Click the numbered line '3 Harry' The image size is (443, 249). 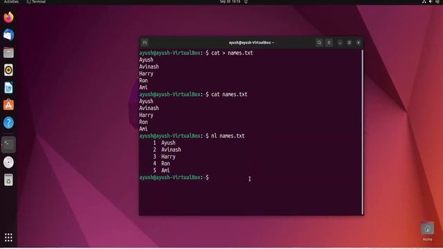(x=164, y=156)
